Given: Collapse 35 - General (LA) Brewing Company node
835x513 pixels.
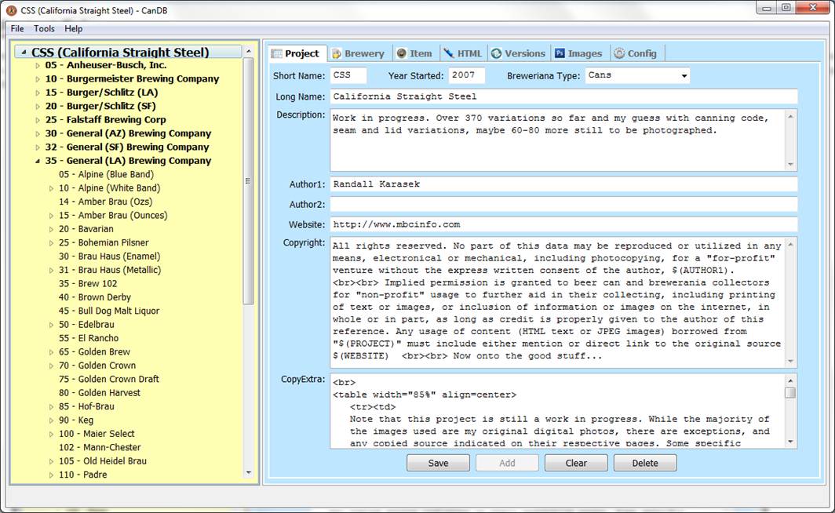Looking at the screenshot, I should [38, 162].
